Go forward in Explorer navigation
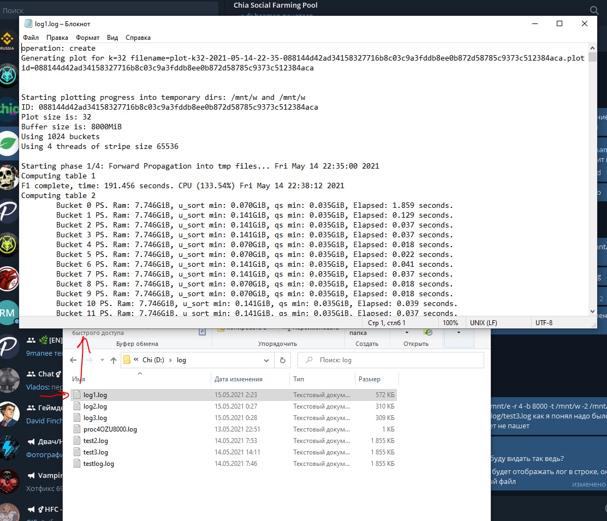This screenshot has height=521, width=607. (x=89, y=360)
